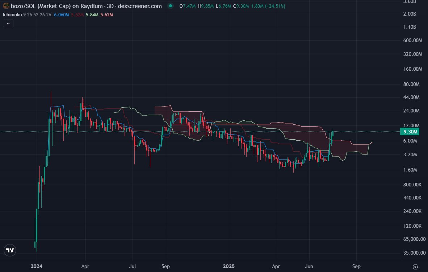Click the +24.51% change value
Screen dimensions: 428x272
tap(275, 6)
